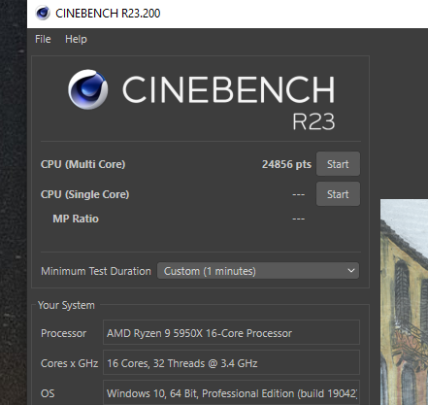The width and height of the screenshot is (428, 405).
Task: Click the Processor name field
Action: 231,332
